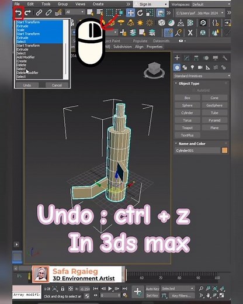Image resolution: width=243 pixels, height=304 pixels.
Task: Toggle Maximize Viewport icon
Action: [222, 295]
